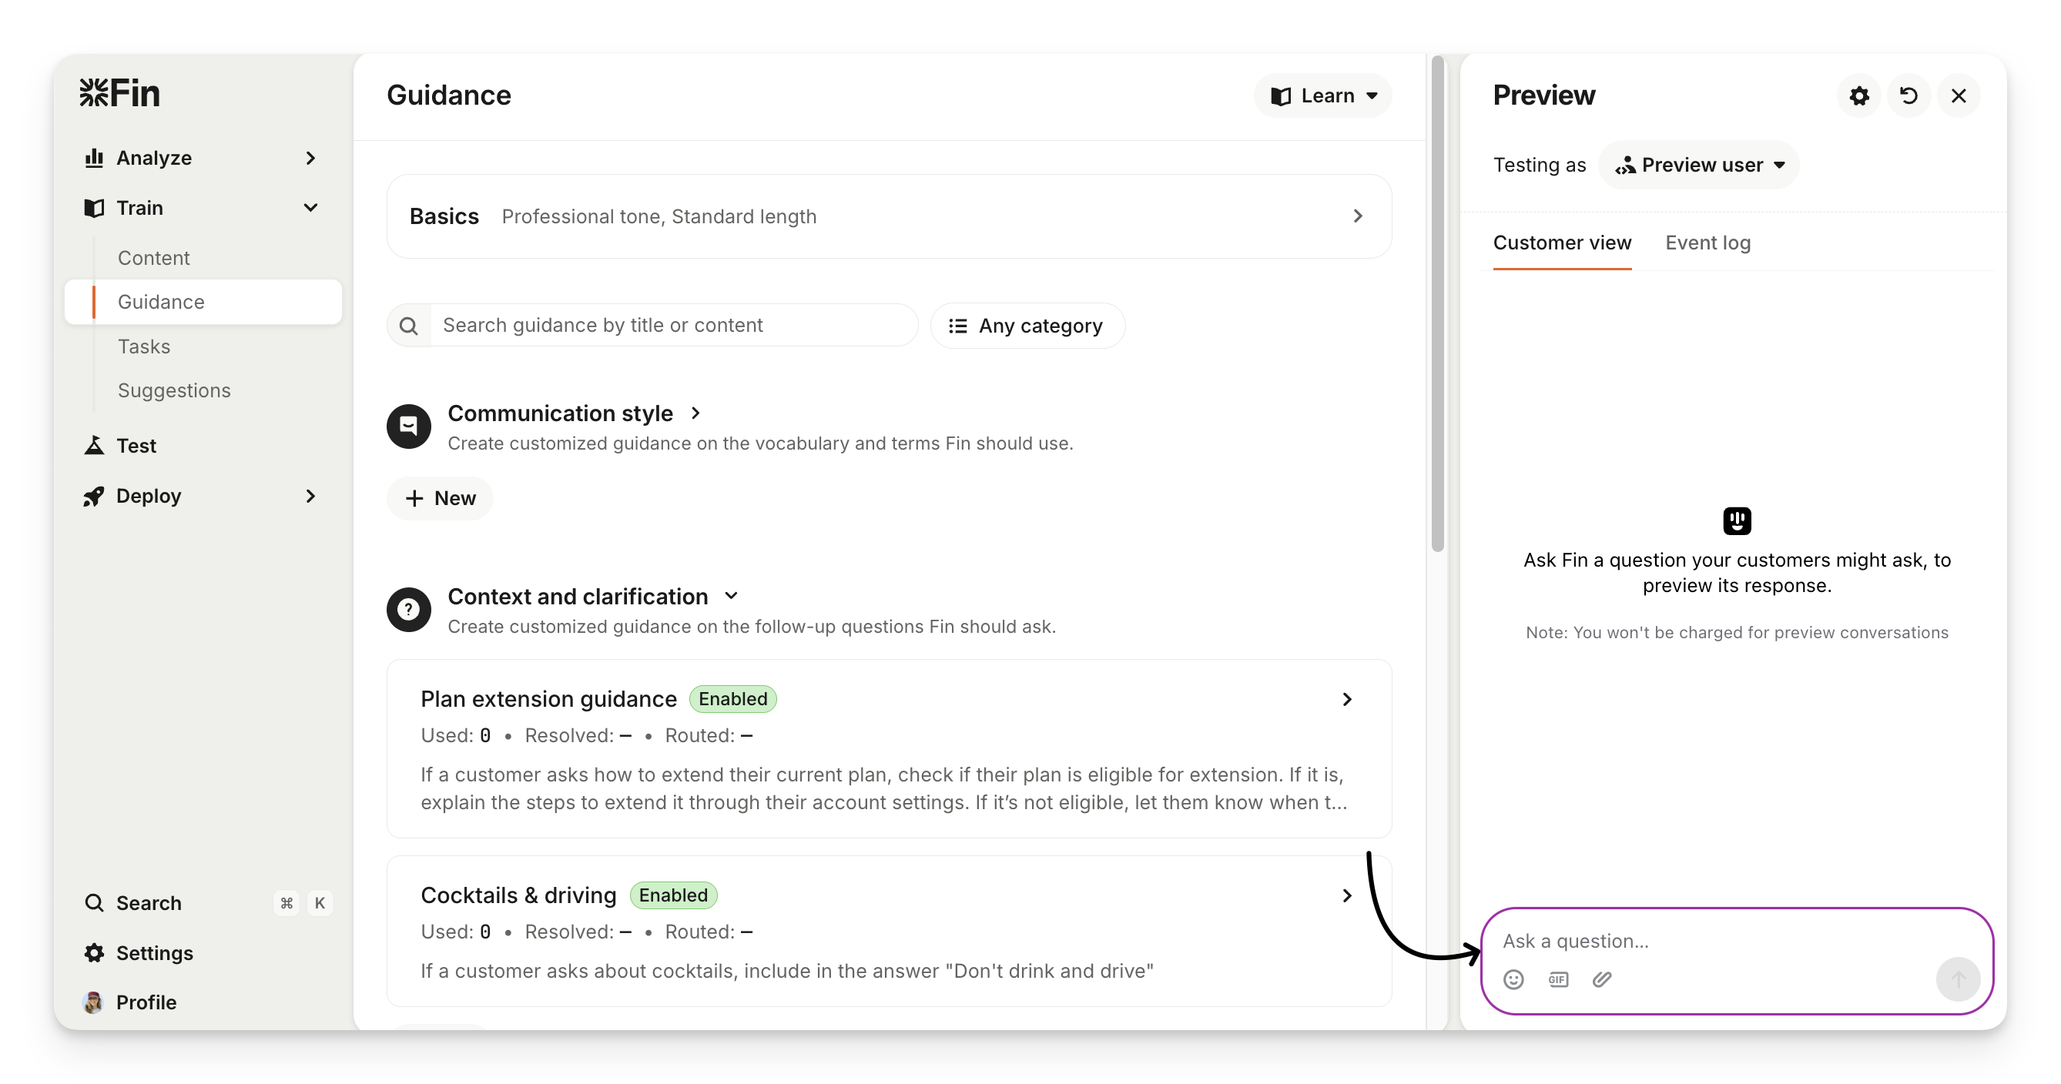Screen dimensions: 2061x1084
Task: Add New communication style guidance
Action: pos(440,498)
